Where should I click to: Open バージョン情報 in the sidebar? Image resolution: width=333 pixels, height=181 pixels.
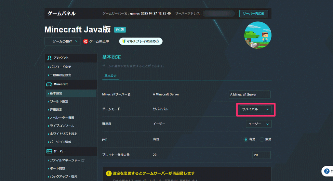(x=60, y=142)
